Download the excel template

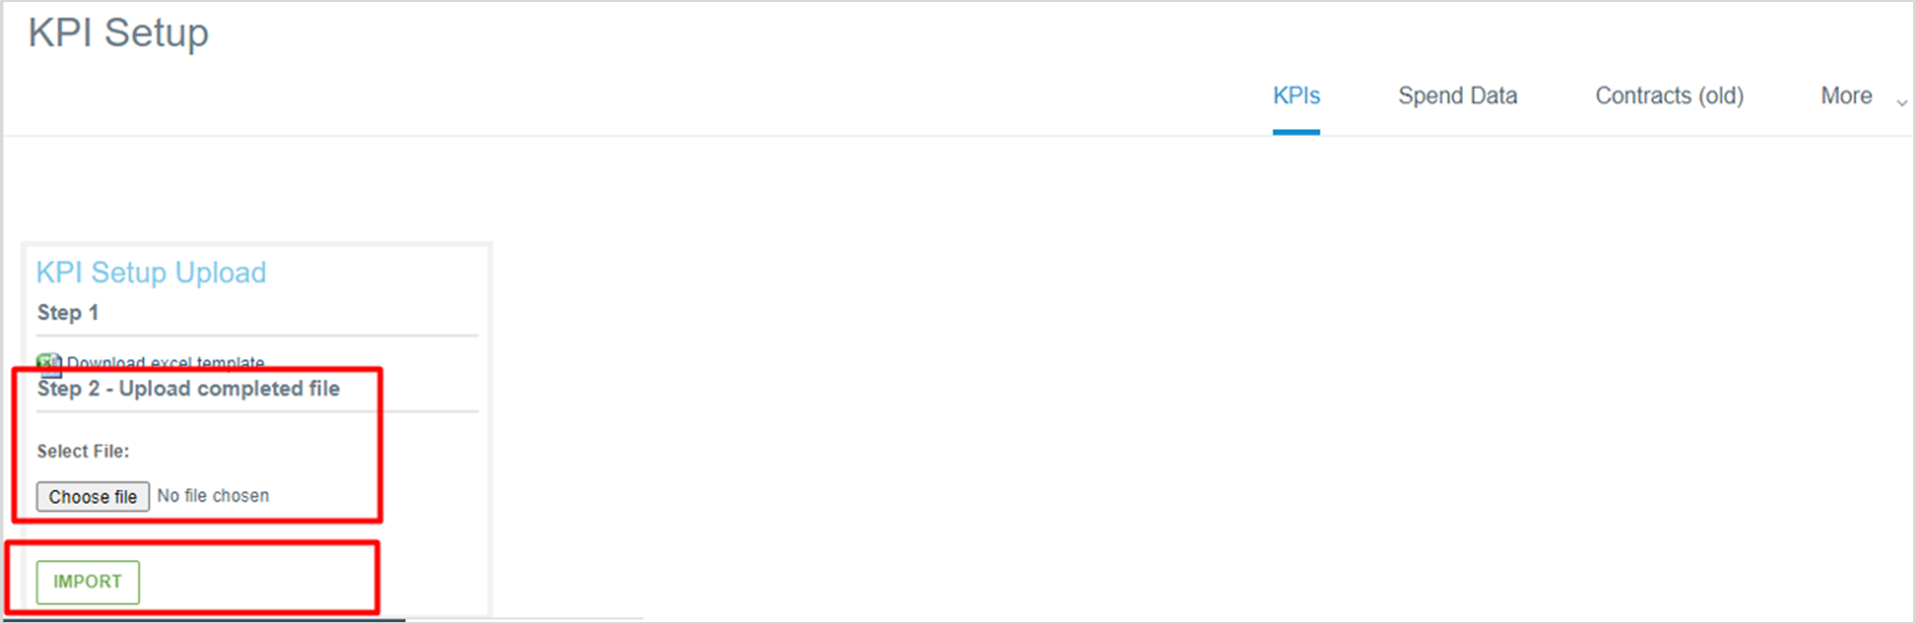pos(168,364)
